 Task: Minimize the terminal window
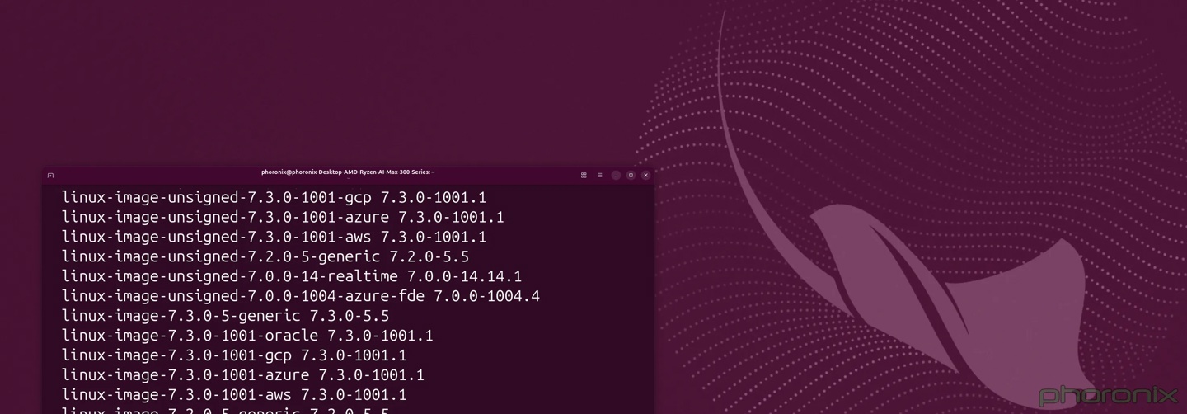point(616,175)
